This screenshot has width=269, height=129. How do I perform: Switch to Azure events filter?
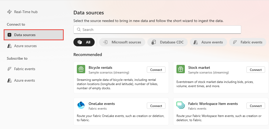(x=208, y=42)
